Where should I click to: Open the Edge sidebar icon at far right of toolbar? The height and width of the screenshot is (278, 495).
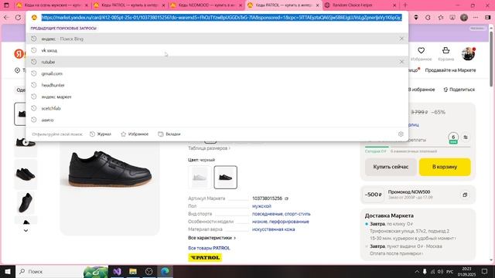[488, 18]
